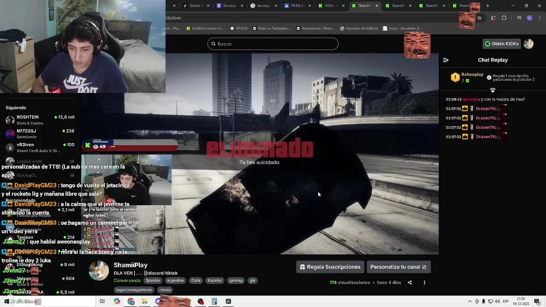Screen dimensions: 546x307
Task: Bookmark this page with the star icon
Action: point(479,18)
